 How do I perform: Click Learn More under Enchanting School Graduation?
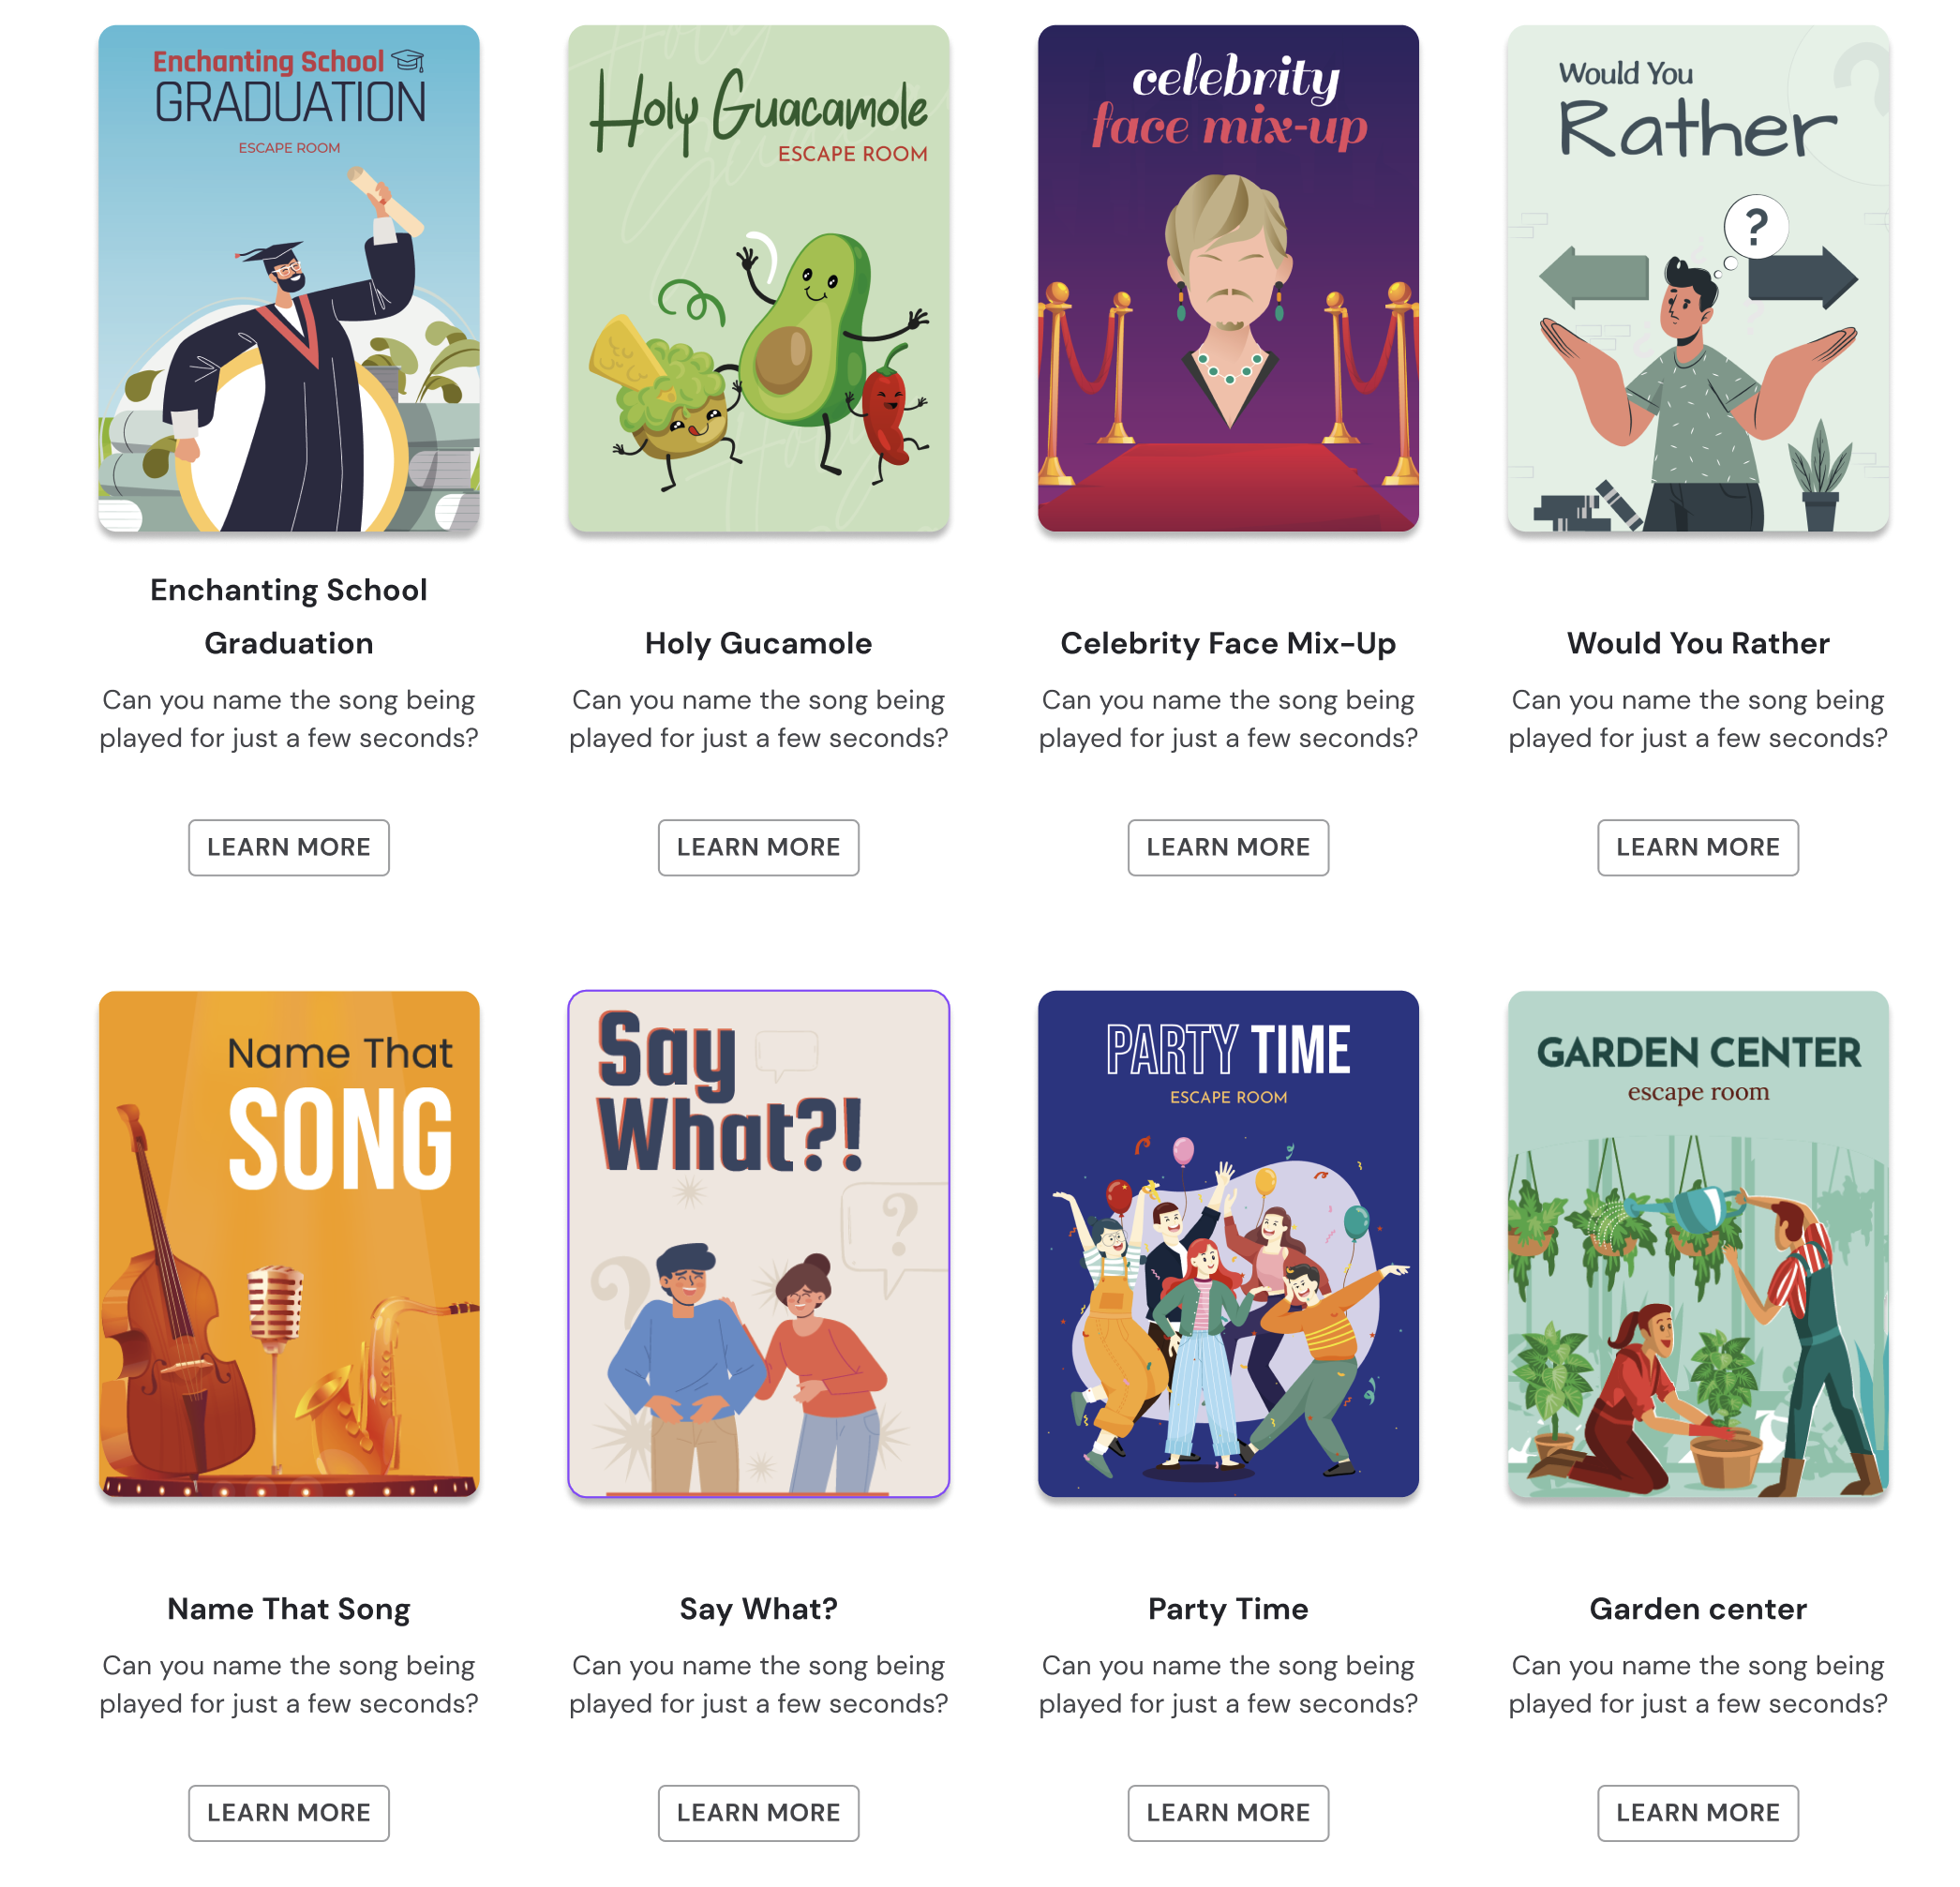point(289,847)
